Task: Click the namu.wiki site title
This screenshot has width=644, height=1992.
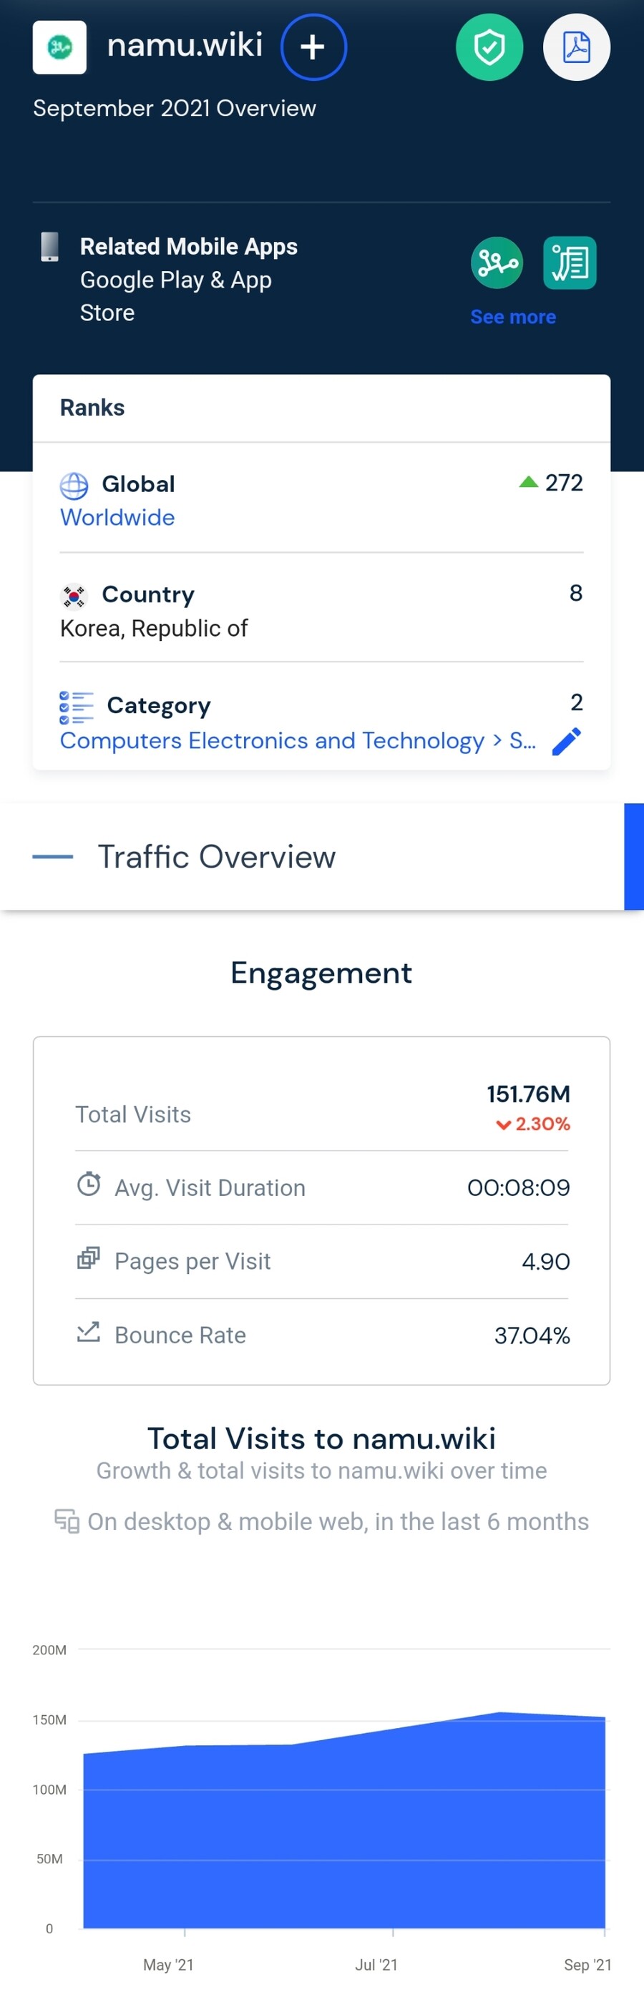Action: tap(185, 45)
